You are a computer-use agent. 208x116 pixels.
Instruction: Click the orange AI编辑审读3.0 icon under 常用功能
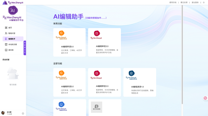(x=61, y=33)
